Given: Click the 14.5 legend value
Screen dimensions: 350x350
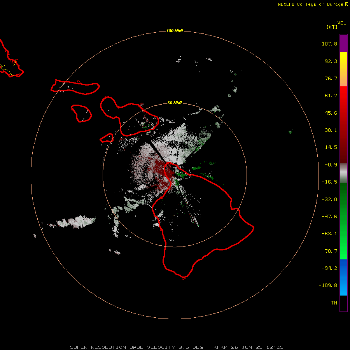Looking at the screenshot, I should pyautogui.click(x=331, y=147).
